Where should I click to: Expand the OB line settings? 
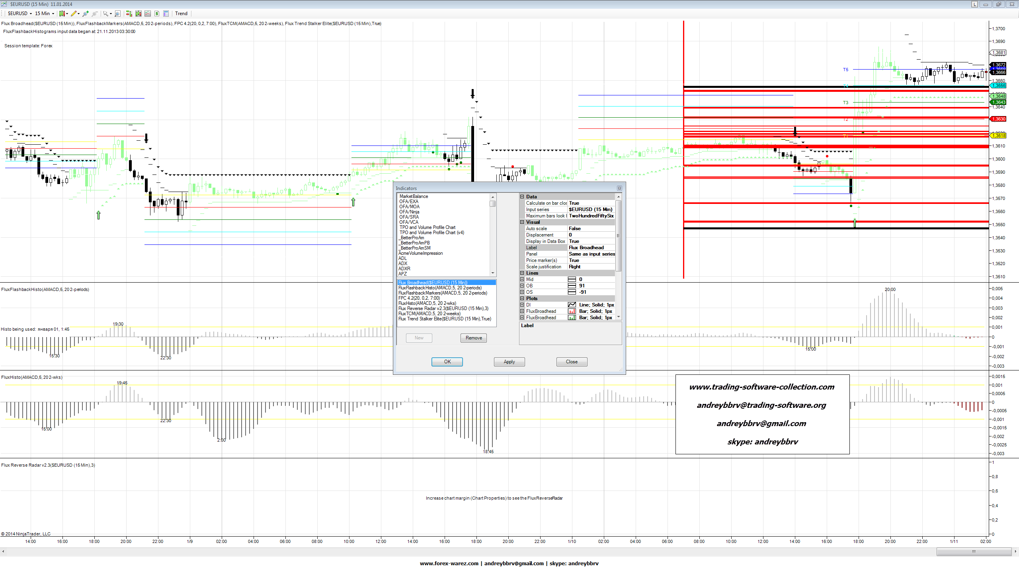[x=522, y=286]
